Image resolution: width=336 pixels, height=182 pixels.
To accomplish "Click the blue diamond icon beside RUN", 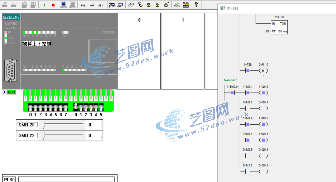I will pos(5,92).
